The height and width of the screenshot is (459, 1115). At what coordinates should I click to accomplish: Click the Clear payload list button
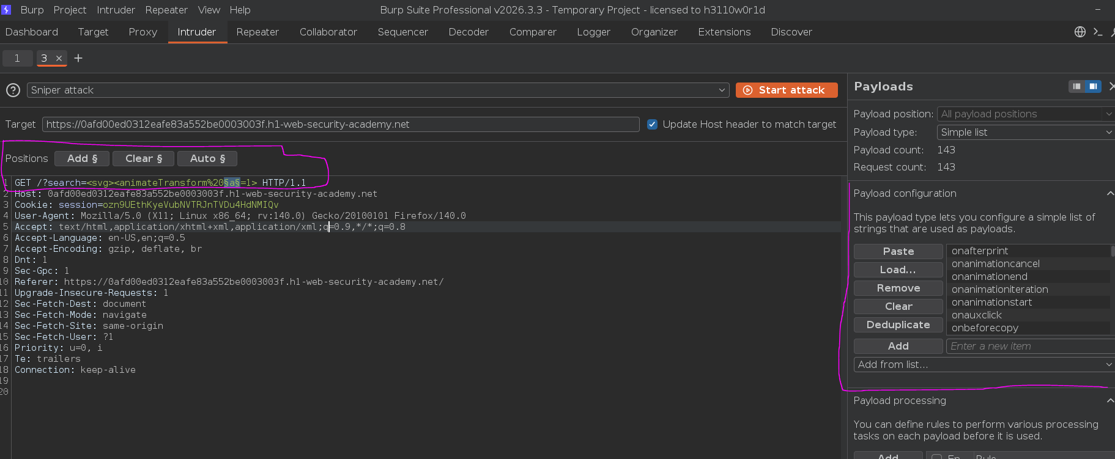point(898,306)
